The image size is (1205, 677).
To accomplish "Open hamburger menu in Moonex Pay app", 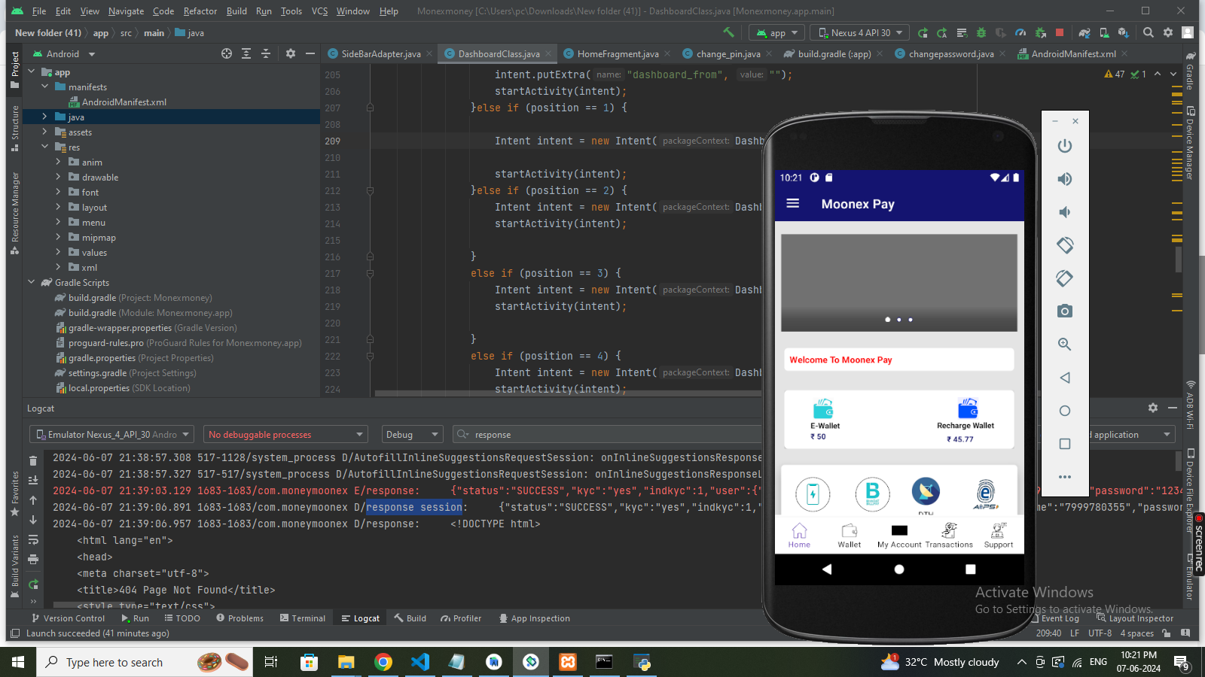I will click(x=792, y=203).
